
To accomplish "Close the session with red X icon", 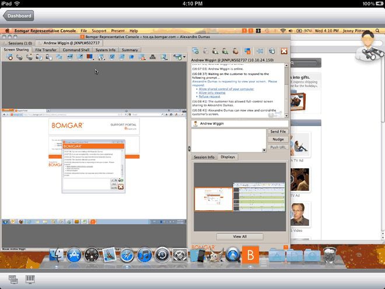I will [x=284, y=51].
